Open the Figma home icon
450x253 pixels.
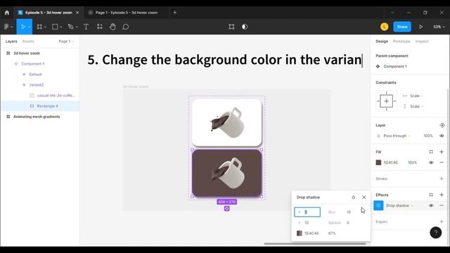click(x=7, y=13)
